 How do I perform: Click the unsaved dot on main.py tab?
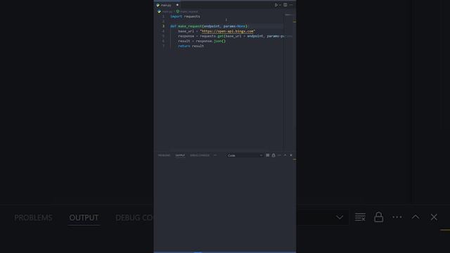pyautogui.click(x=177, y=5)
